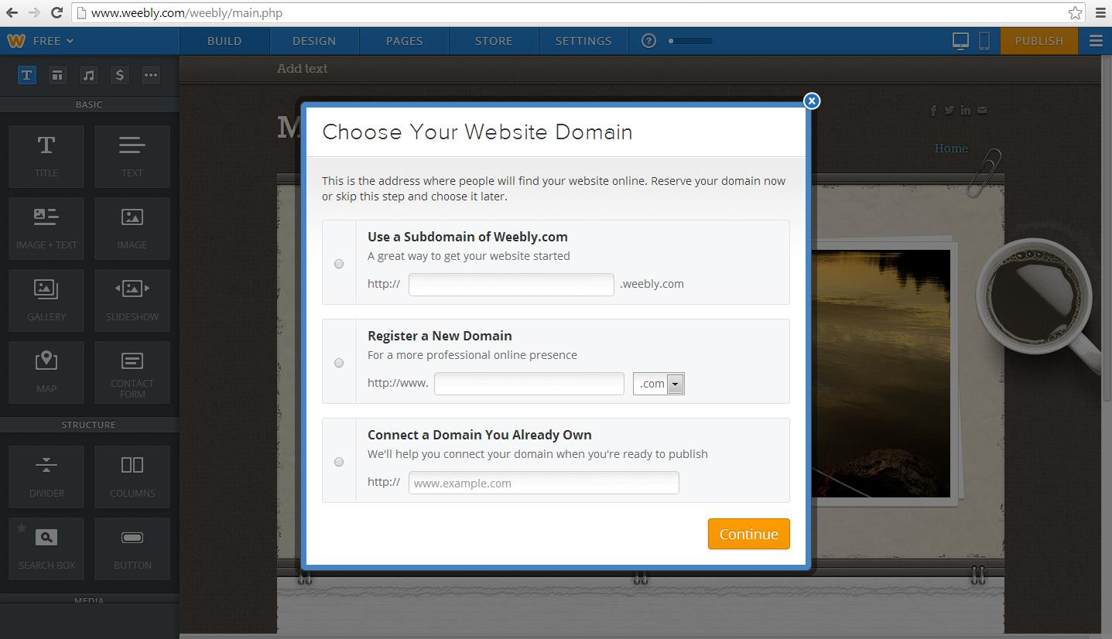
Task: Pick the Image + Text element
Action: [x=46, y=228]
